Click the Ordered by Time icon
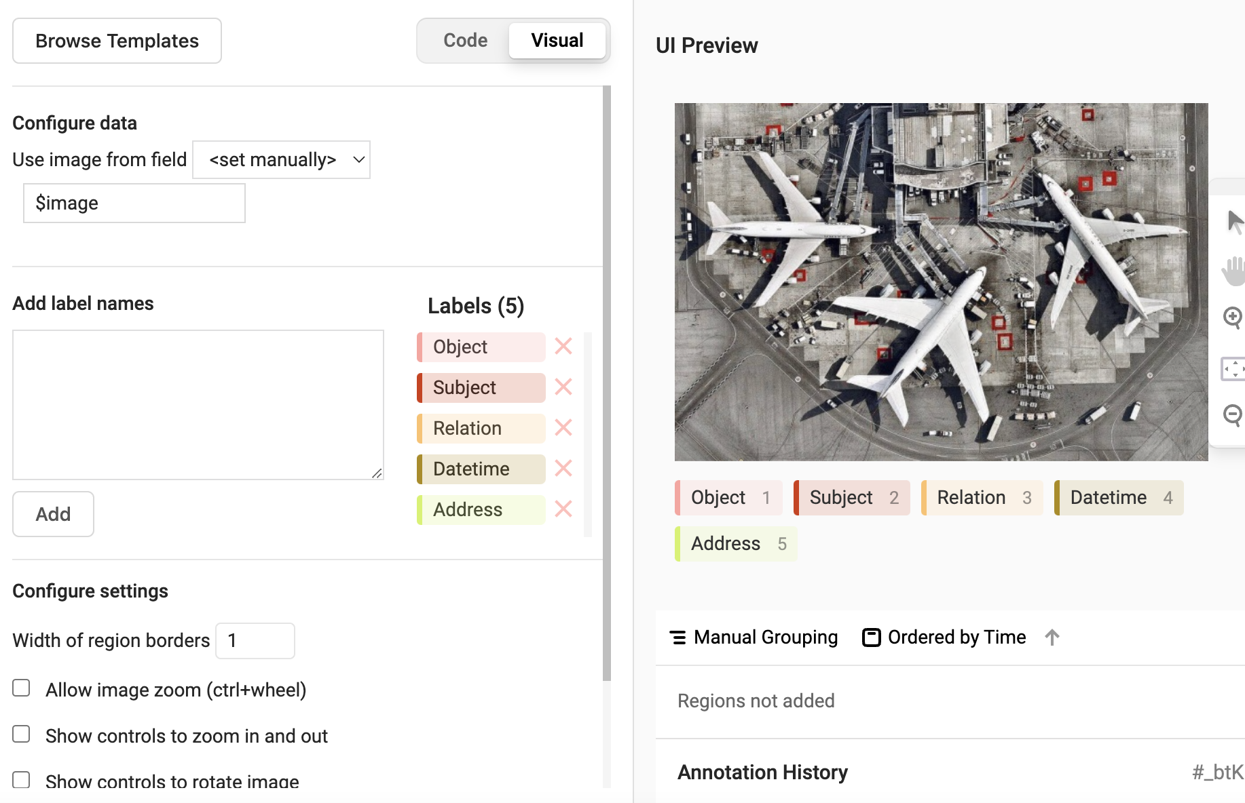Image resolution: width=1245 pixels, height=803 pixels. [x=871, y=637]
